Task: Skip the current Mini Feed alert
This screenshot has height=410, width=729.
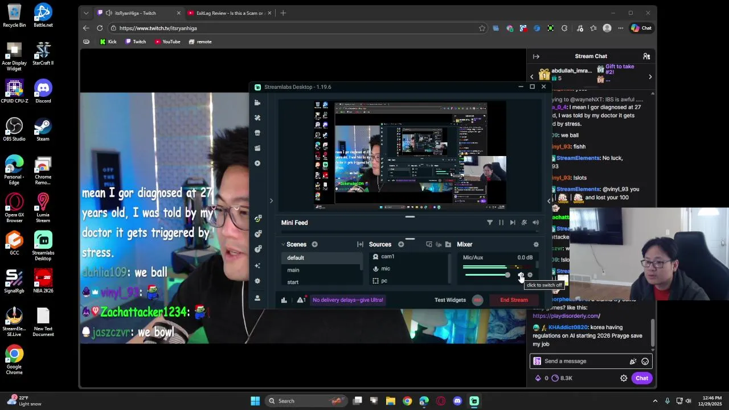Action: (x=513, y=223)
